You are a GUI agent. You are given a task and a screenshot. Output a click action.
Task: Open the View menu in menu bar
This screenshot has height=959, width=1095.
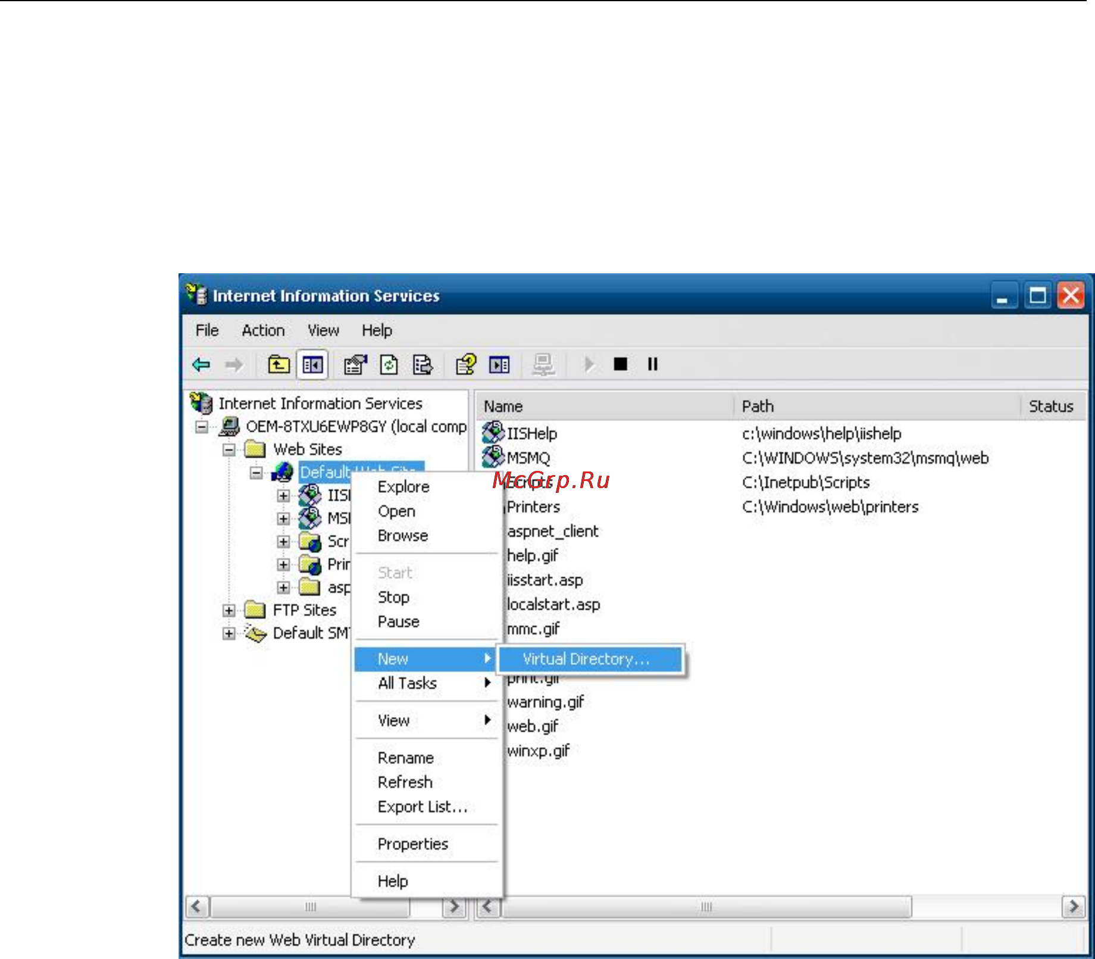coord(323,330)
